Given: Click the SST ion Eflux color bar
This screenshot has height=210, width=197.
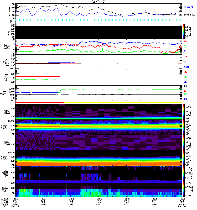Looking at the screenshot, I should tap(184, 112).
